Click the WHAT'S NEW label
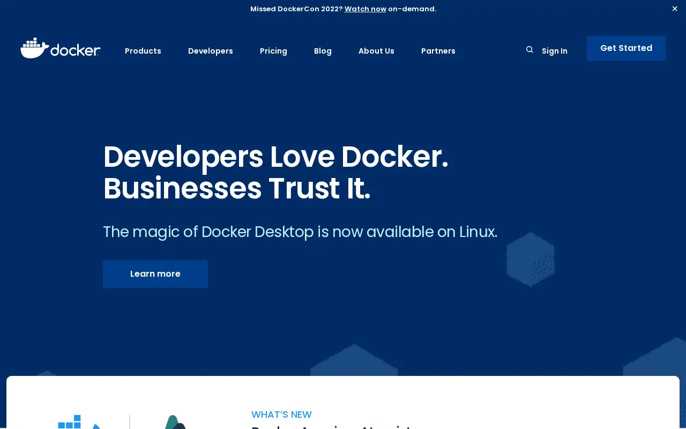 [x=281, y=415]
